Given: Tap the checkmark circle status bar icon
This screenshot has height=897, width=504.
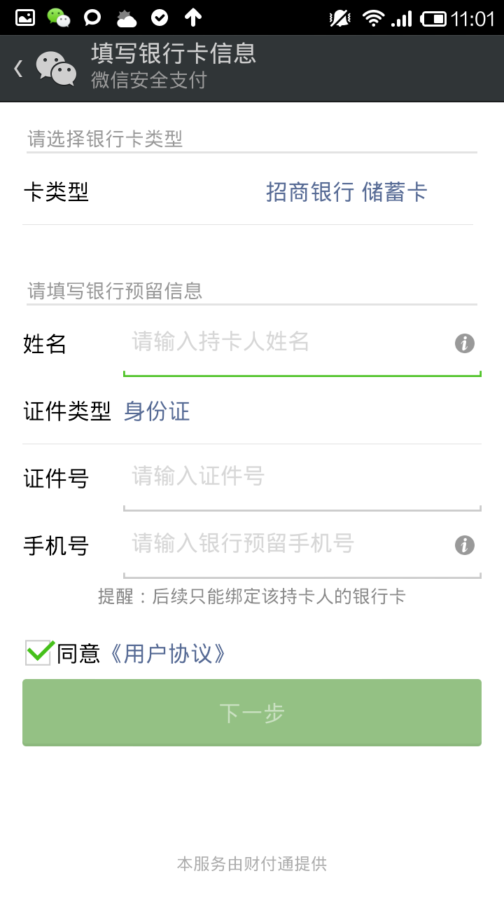Looking at the screenshot, I should coord(160,18).
